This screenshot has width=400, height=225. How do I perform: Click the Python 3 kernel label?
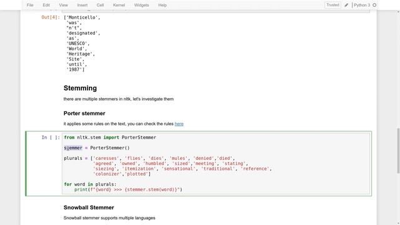[x=362, y=5]
